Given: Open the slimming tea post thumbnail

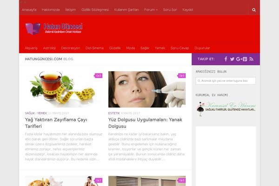Looking at the screenshot, I should 64,89.
